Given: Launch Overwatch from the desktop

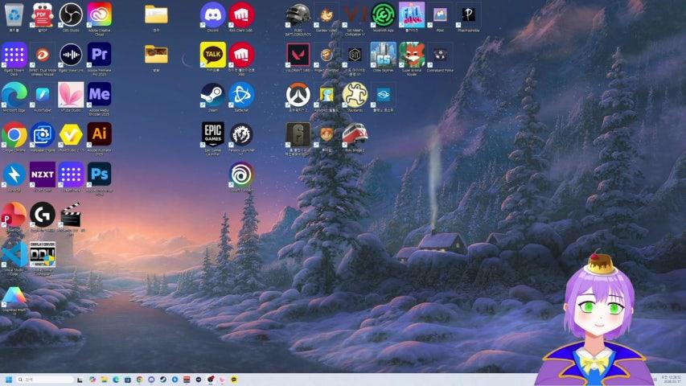Looking at the screenshot, I should pos(298,95).
